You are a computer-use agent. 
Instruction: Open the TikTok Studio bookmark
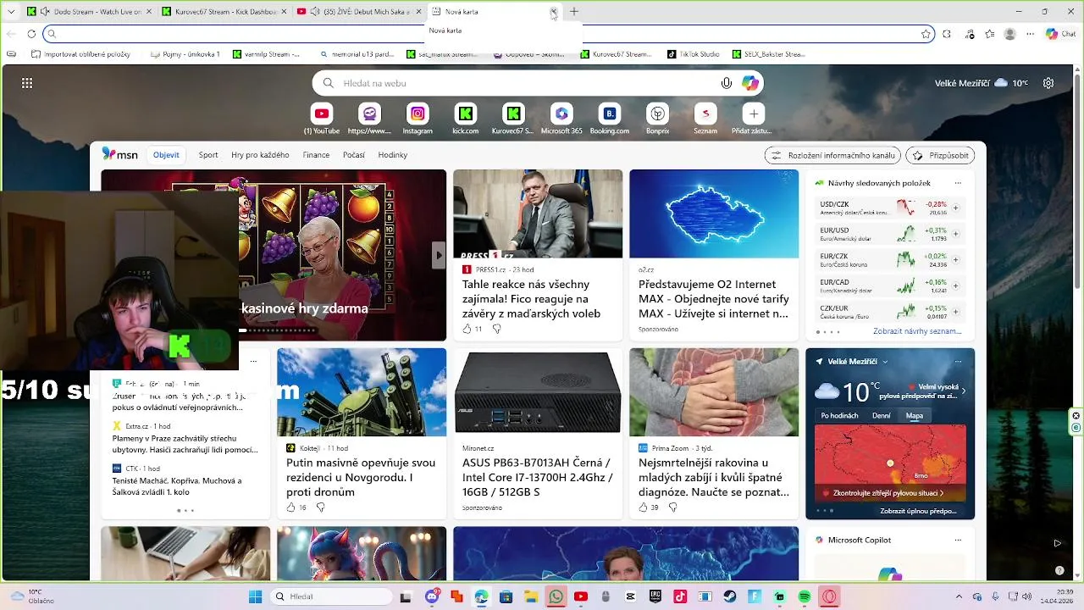pyautogui.click(x=693, y=54)
